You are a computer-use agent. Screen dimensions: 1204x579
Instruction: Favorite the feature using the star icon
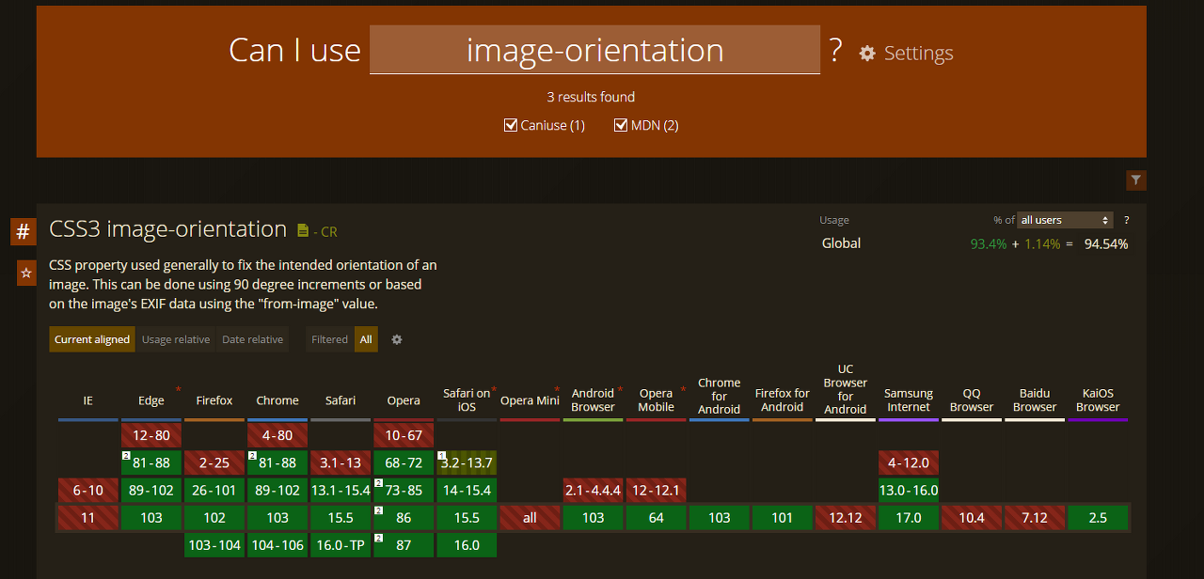click(x=25, y=273)
